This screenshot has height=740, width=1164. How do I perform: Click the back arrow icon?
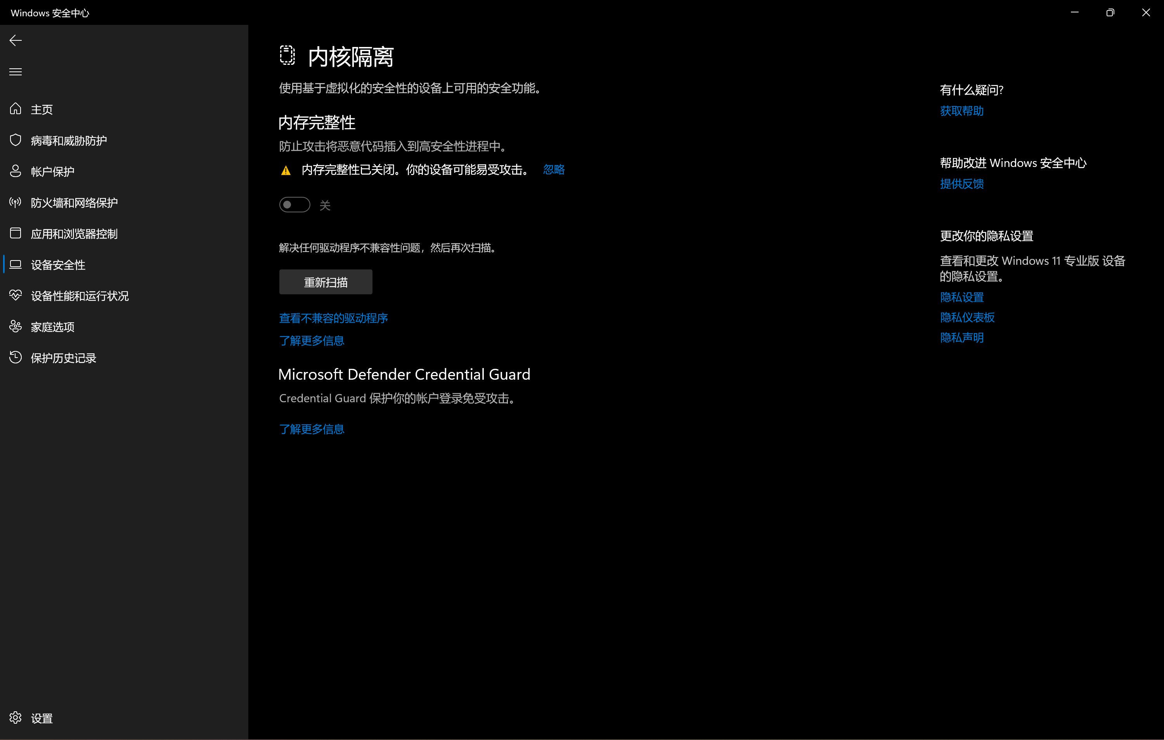[16, 40]
